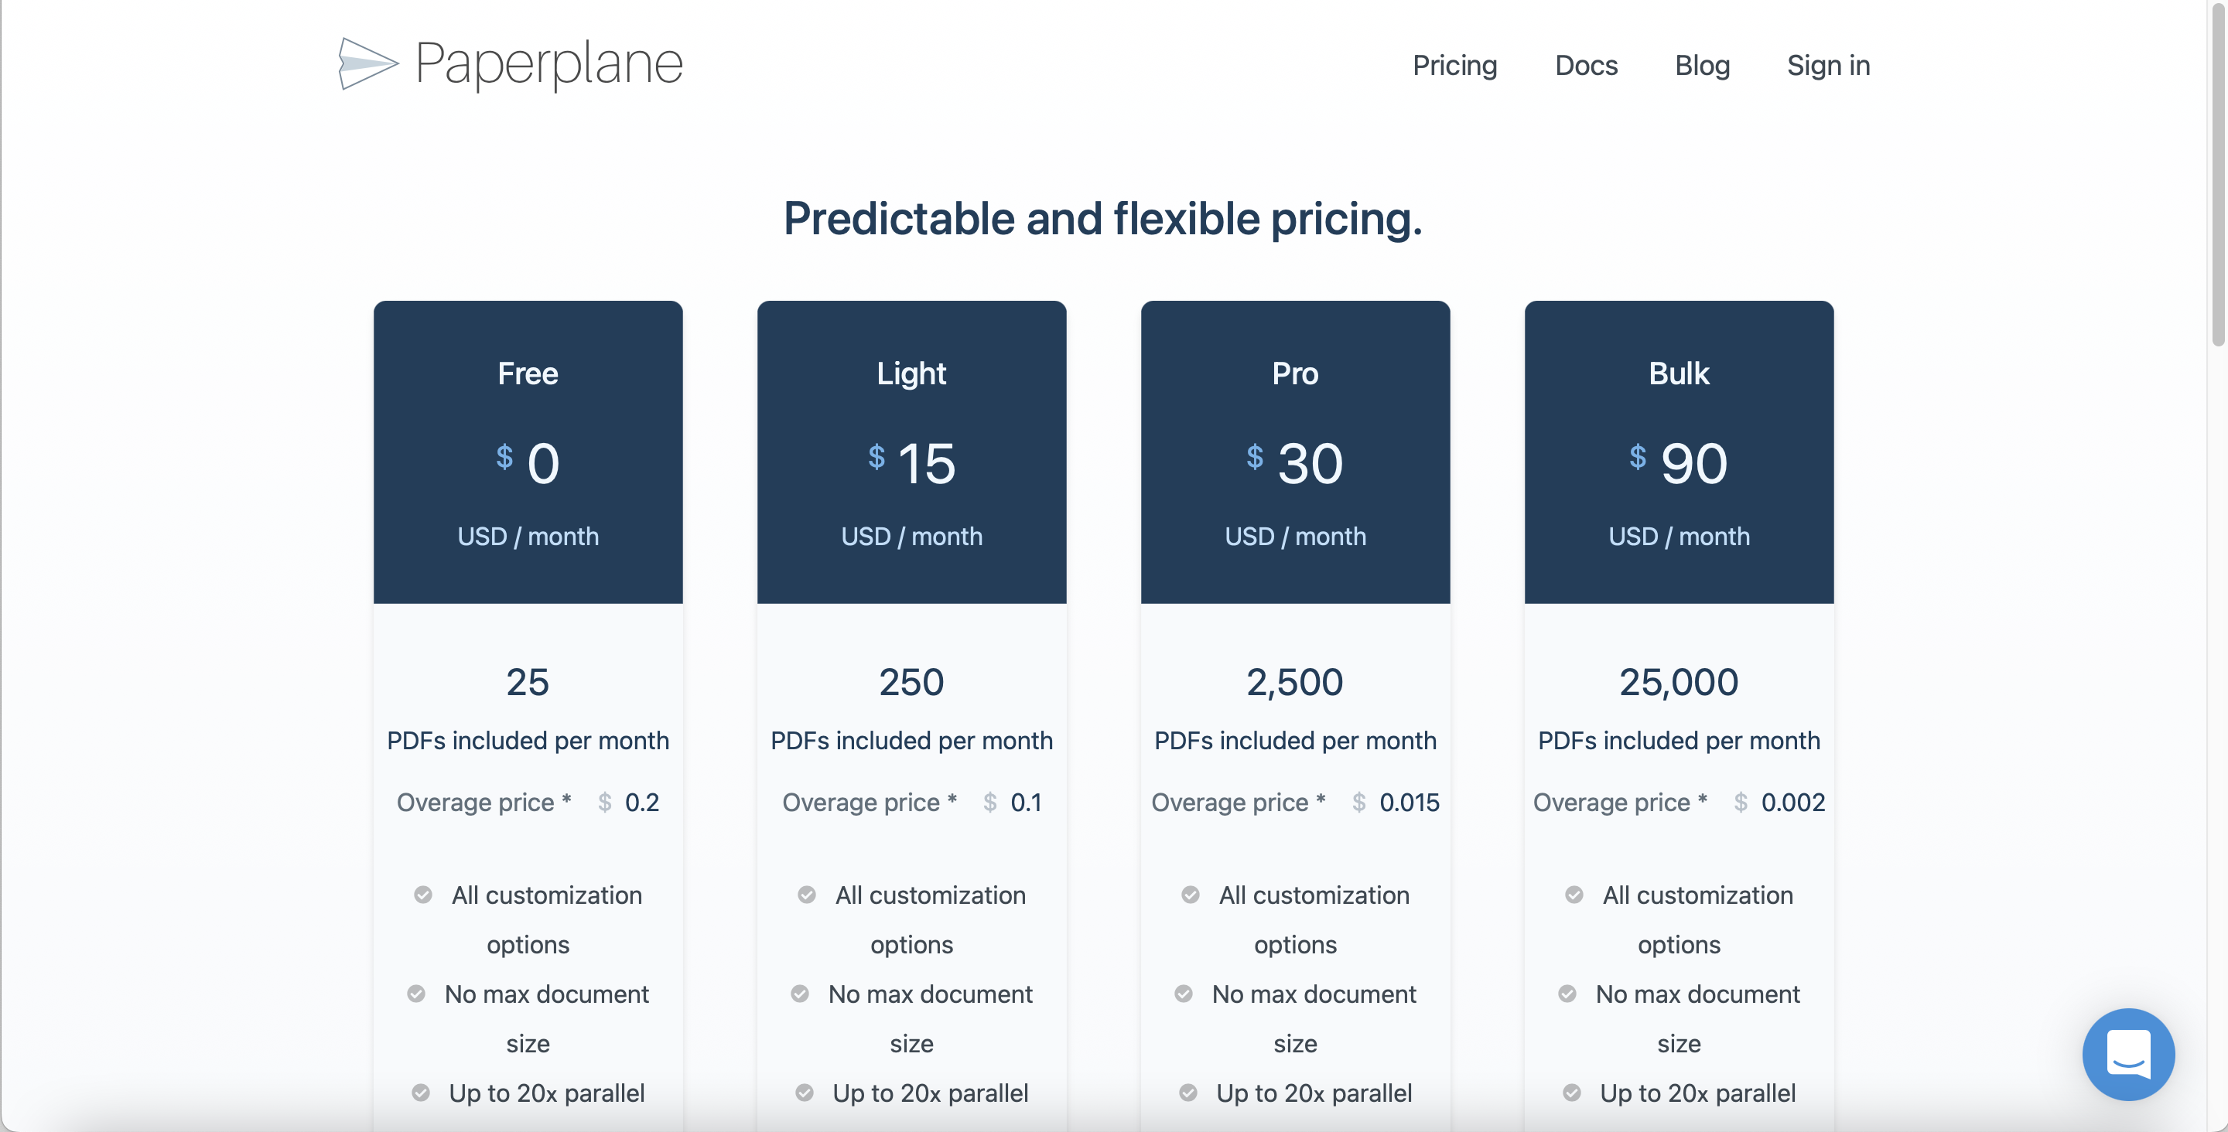This screenshot has height=1132, width=2228.
Task: Click the Paperplane brand name text
Action: pos(548,64)
